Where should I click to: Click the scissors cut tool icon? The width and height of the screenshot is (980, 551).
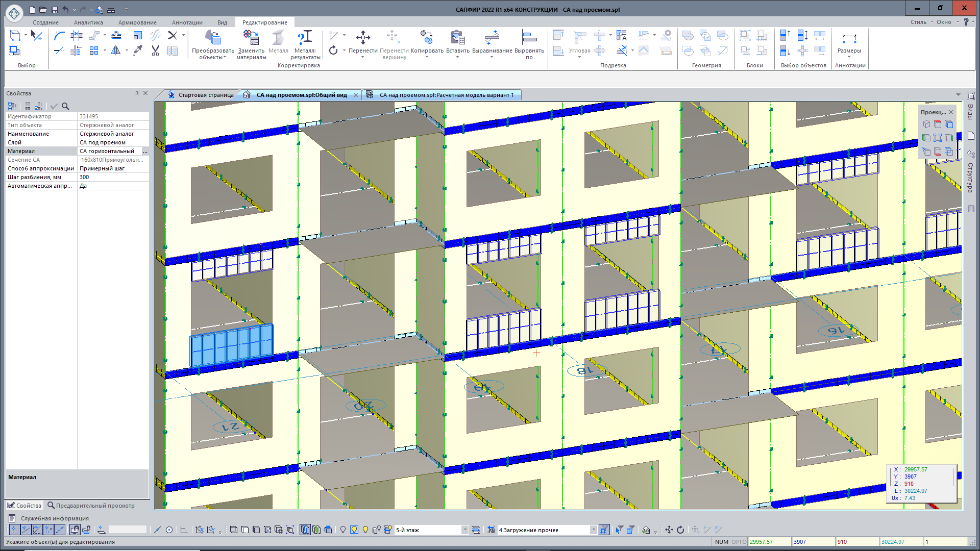click(x=155, y=51)
